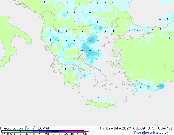Image resolution: width=174 pixels, height=135 pixels.
Task: Pick the 15–20 mm blue legend swatch
Action: pyautogui.click(x=43, y=131)
